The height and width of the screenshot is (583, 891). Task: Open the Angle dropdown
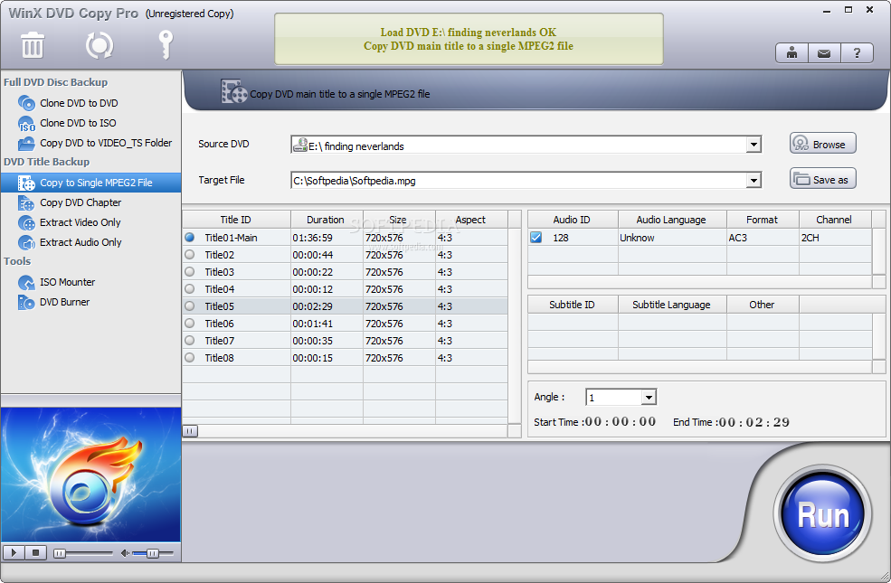tap(649, 398)
